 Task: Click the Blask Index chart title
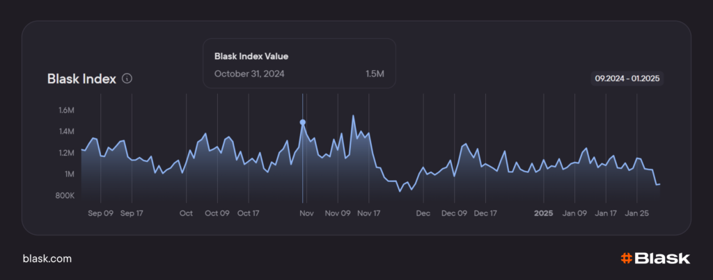[81, 79]
